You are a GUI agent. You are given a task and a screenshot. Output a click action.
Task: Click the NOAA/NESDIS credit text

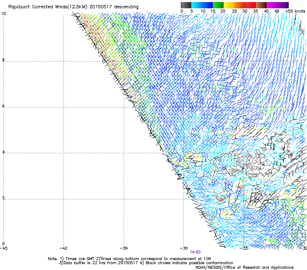point(244,268)
